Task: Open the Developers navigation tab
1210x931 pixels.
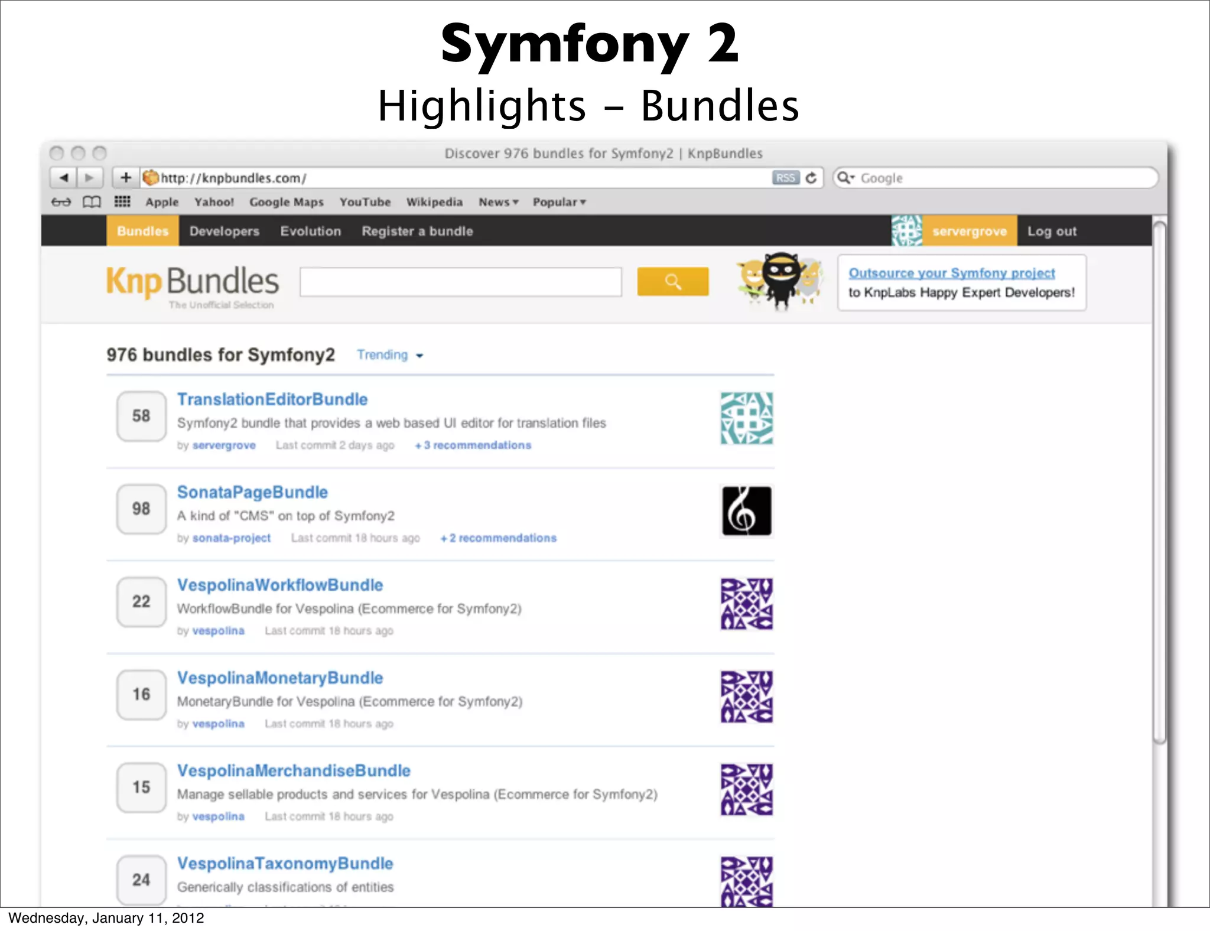Action: pyautogui.click(x=225, y=231)
